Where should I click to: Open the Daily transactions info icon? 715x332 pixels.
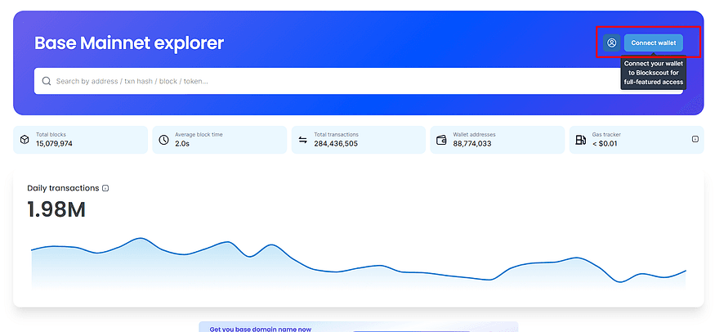pyautogui.click(x=105, y=188)
